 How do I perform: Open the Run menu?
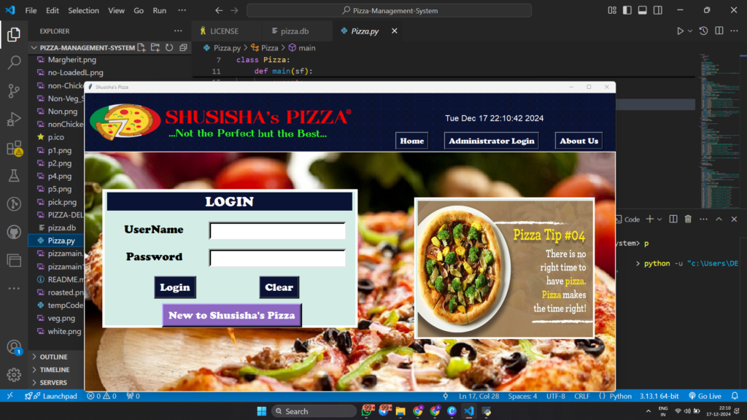(160, 10)
